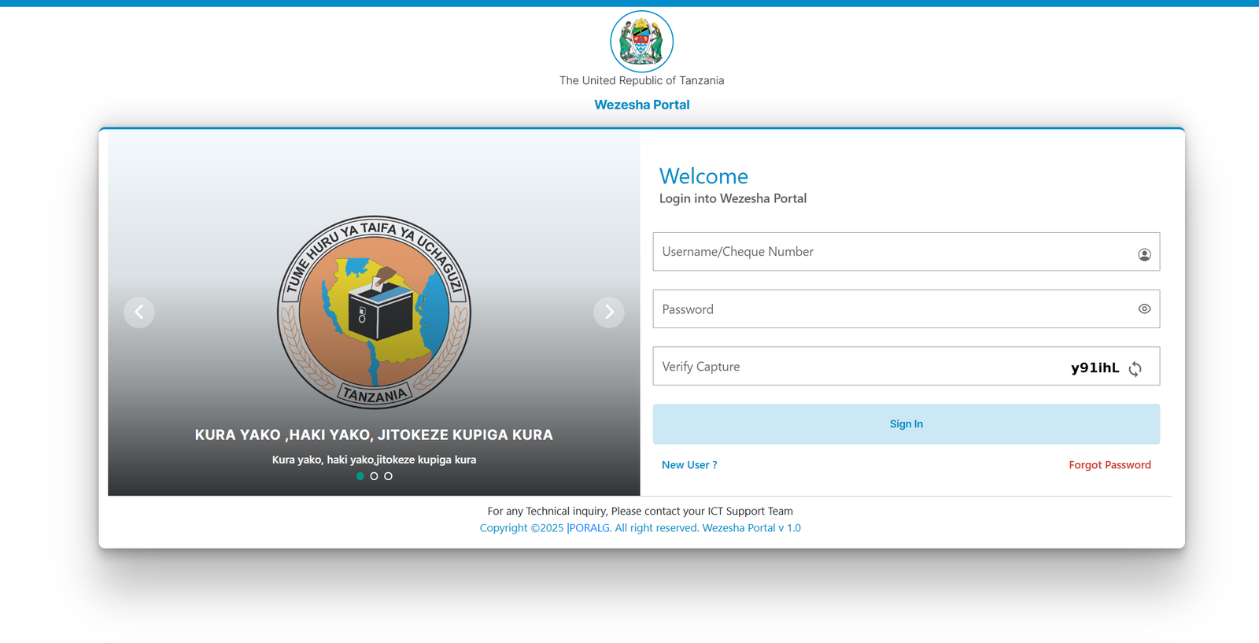Click into the Password input field

click(x=889, y=309)
